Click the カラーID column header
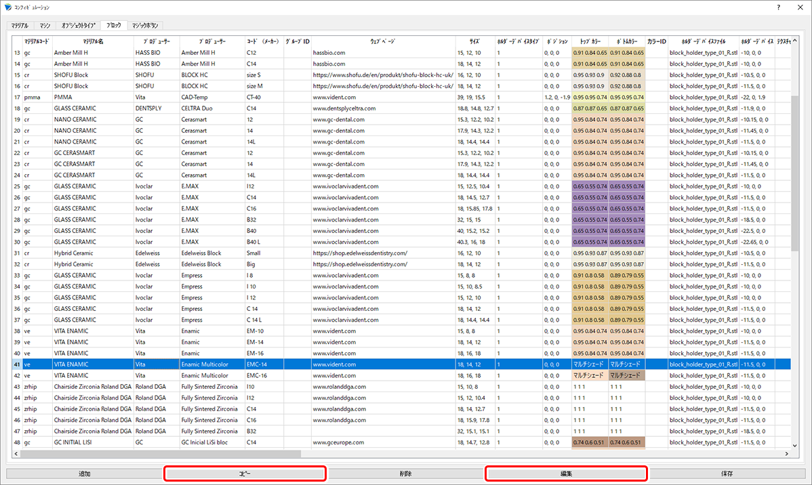This screenshot has height=485, width=812. pos(656,41)
